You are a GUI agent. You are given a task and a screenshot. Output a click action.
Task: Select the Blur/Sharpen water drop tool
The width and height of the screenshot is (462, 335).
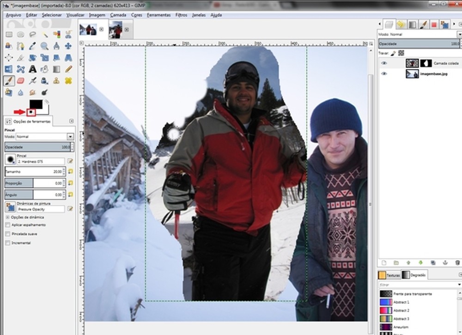point(21,93)
